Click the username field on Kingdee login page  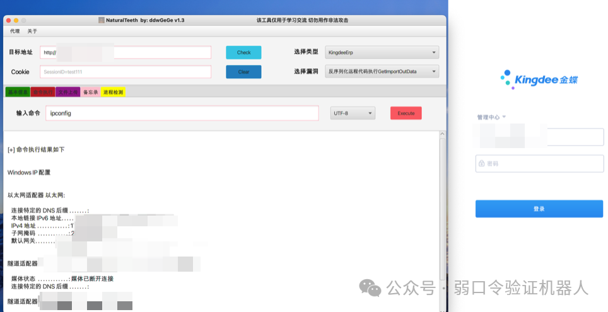pos(540,137)
